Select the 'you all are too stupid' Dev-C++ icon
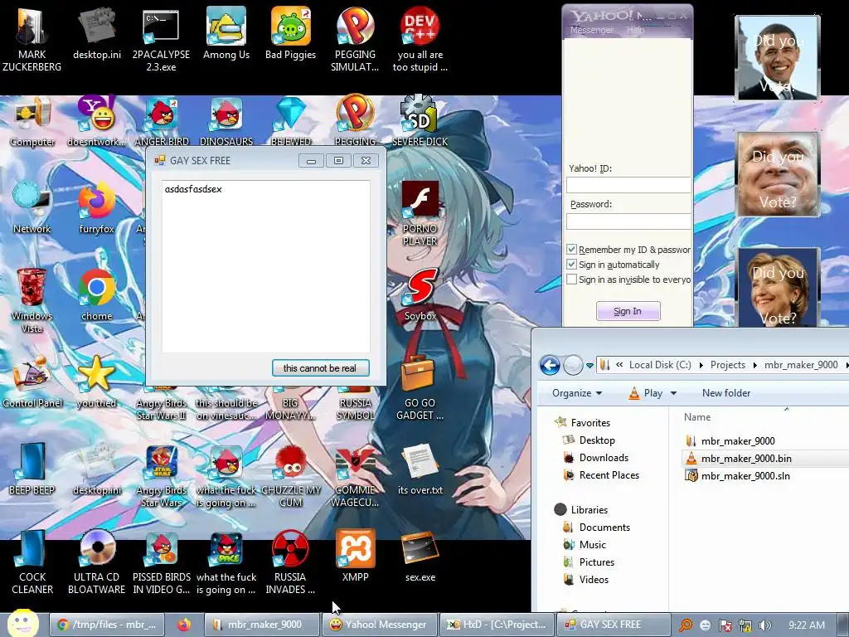This screenshot has height=637, width=849. [420, 39]
